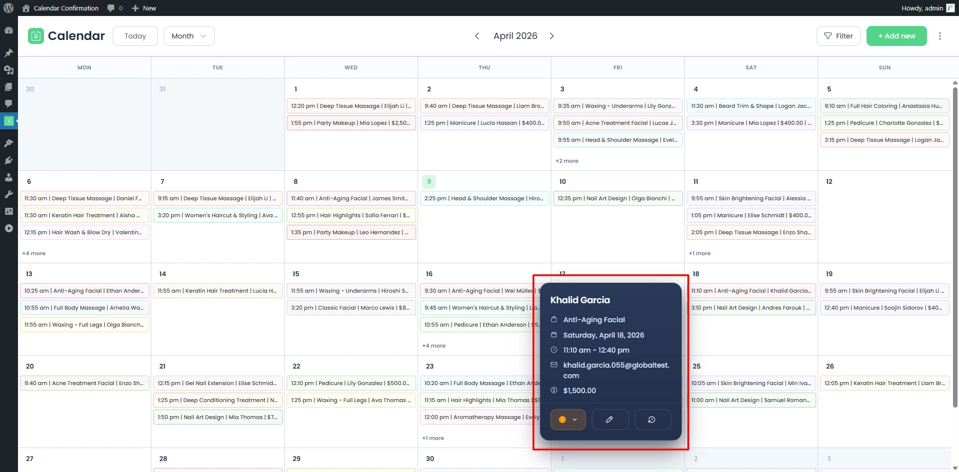Click the Users person icon in sidebar
The width and height of the screenshot is (959, 472).
(8, 177)
